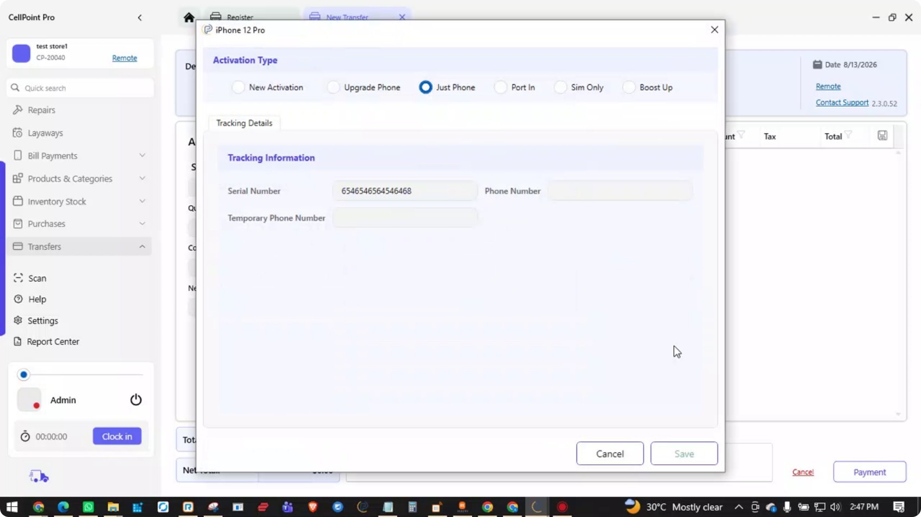The width and height of the screenshot is (921, 517).
Task: Choose the Boost Up activation type
Action: point(629,87)
